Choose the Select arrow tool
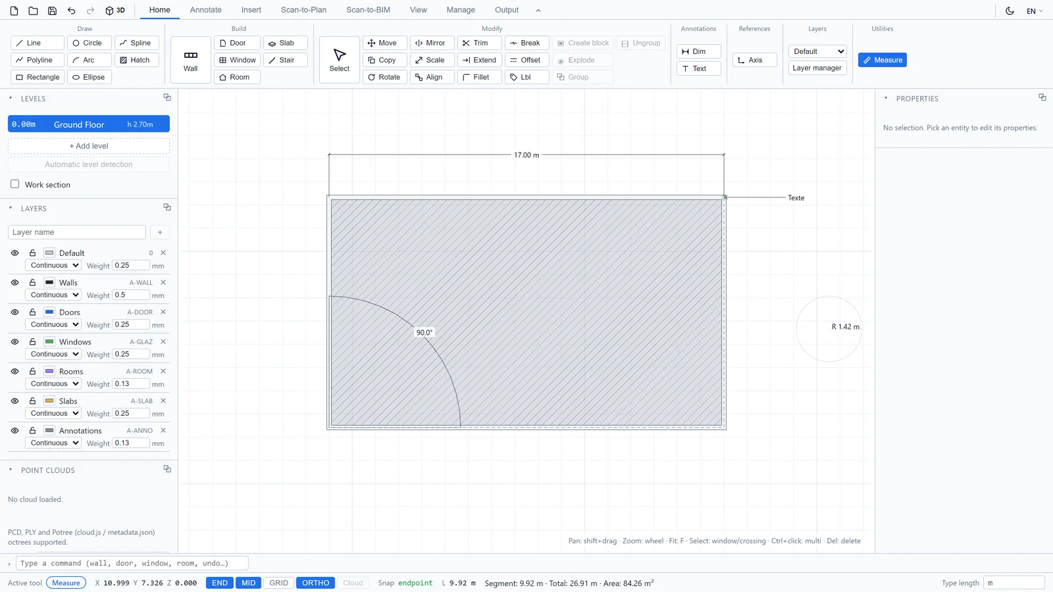 click(340, 60)
